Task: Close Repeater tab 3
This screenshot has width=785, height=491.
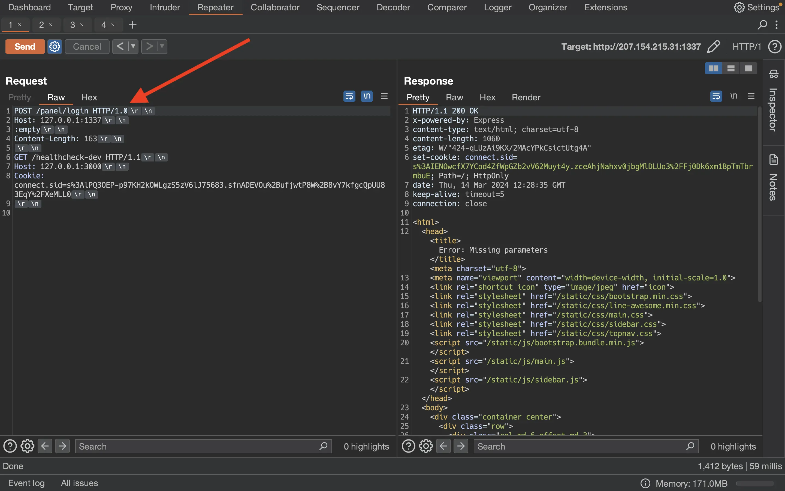Action: tap(82, 25)
